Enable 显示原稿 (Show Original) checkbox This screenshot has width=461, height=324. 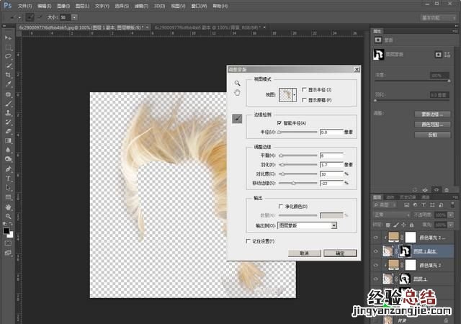304,100
